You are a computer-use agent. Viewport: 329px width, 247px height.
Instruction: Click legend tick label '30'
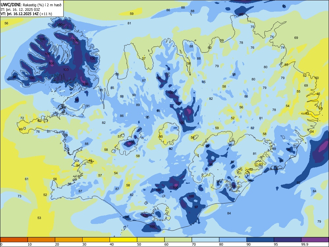click(84, 244)
